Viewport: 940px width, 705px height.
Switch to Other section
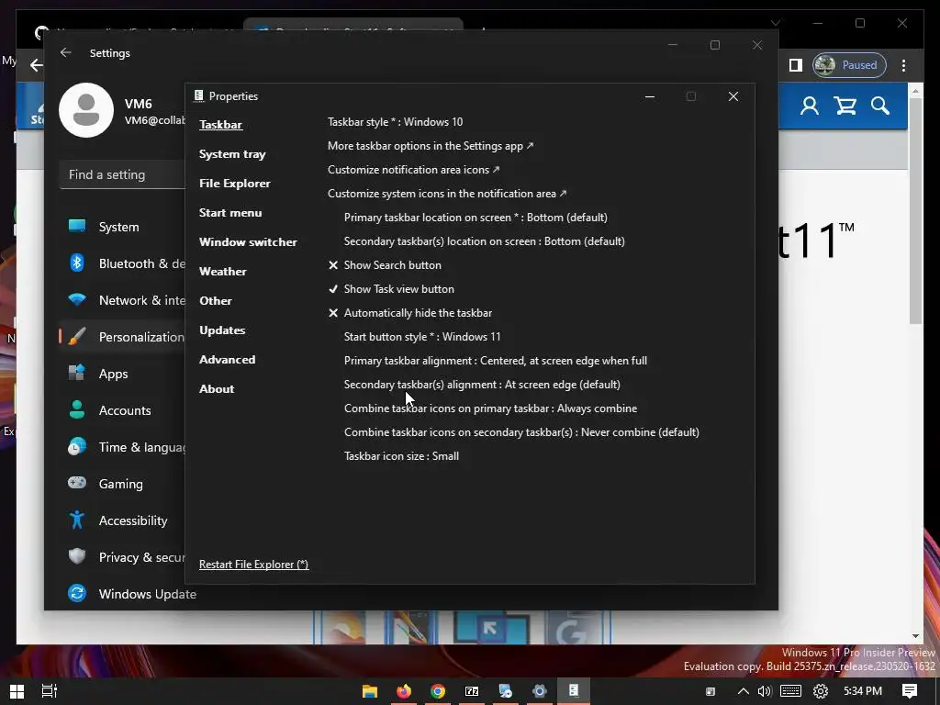click(x=215, y=301)
